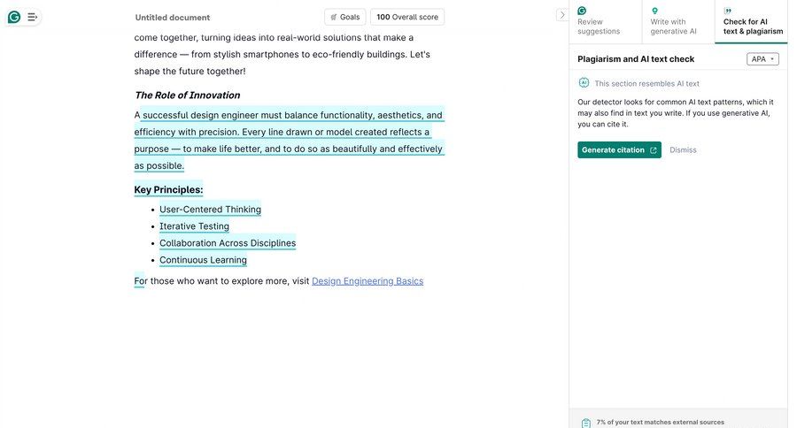Click the Goals target icon

tap(334, 18)
